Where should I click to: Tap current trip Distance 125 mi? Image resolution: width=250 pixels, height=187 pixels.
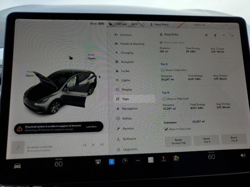tap(165, 49)
